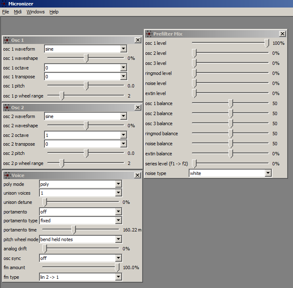Viewport: 293px width, 288px height.
Task: Click the osc 3 balance slider handle
Action: 231,123
